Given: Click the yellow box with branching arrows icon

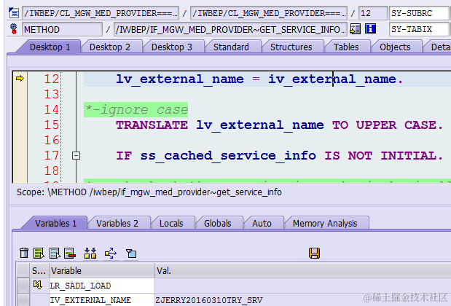Looking at the screenshot, I should click(111, 253).
